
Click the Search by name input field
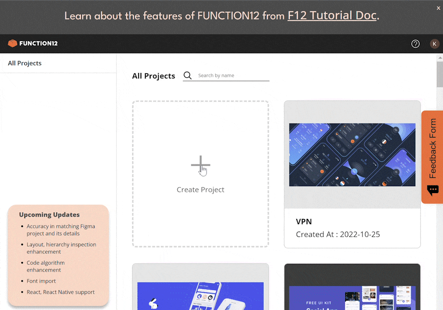pos(230,75)
